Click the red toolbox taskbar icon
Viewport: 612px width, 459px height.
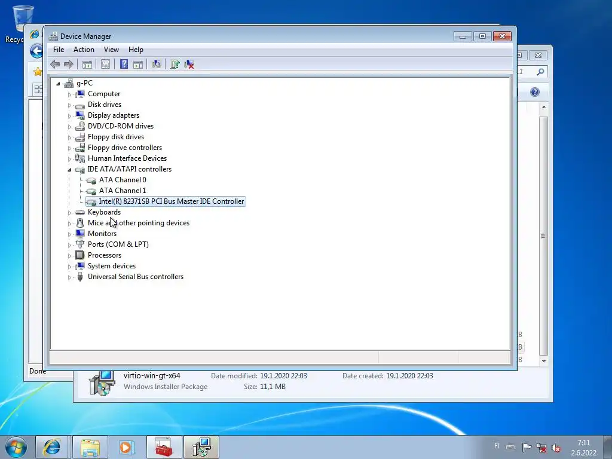point(164,447)
